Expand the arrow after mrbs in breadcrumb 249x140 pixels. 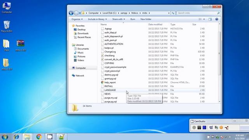click(x=149, y=13)
